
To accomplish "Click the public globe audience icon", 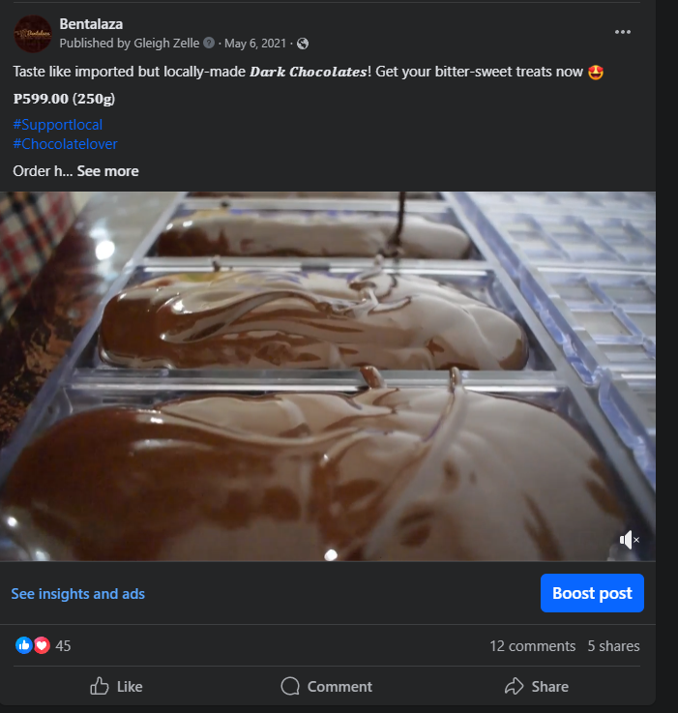I will tap(303, 44).
